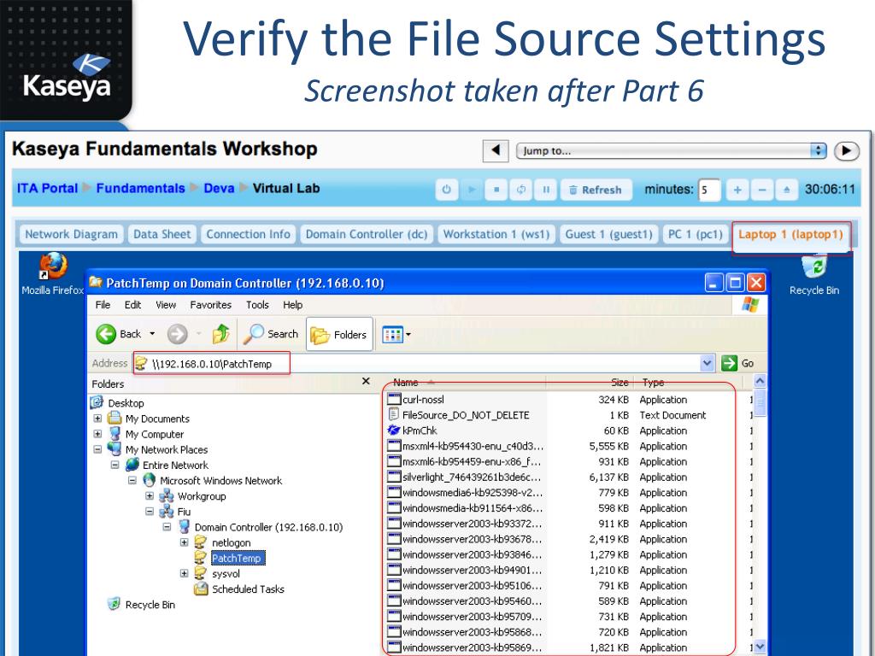Switch to PC 1 (pc1) tab

coord(696,234)
